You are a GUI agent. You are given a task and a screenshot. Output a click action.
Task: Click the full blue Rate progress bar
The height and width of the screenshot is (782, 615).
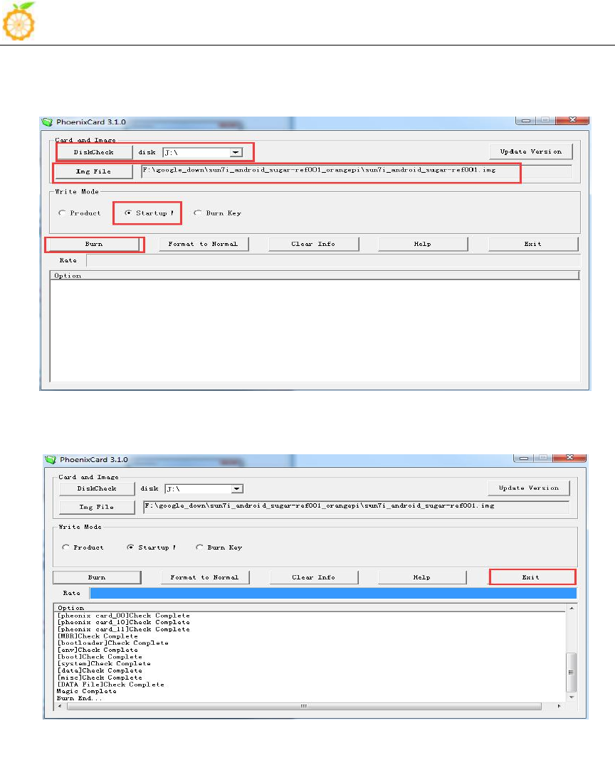pos(333,593)
